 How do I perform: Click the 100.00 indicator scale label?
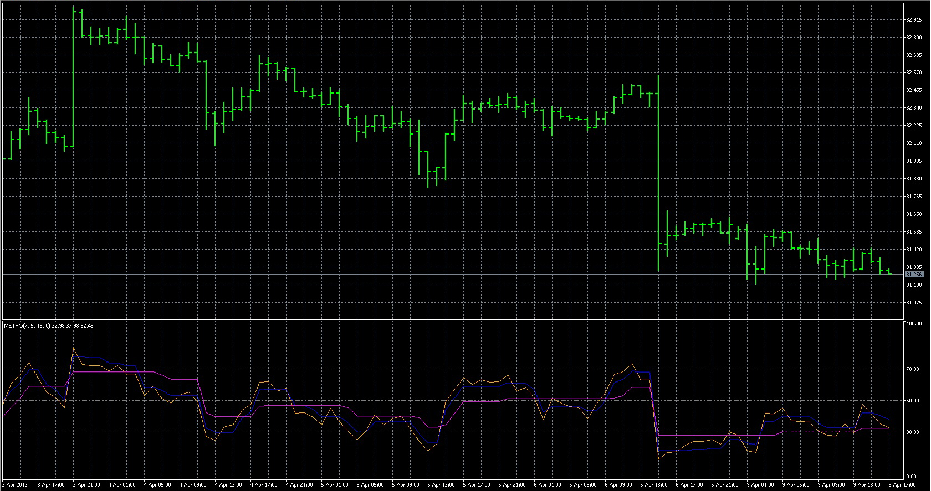(914, 324)
